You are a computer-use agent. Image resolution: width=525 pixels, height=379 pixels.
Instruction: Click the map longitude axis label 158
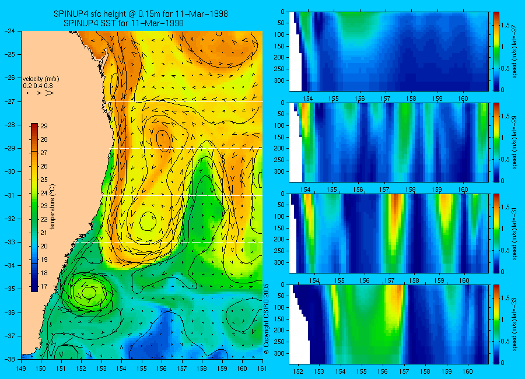(202, 369)
